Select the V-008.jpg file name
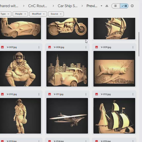 point(59,47)
